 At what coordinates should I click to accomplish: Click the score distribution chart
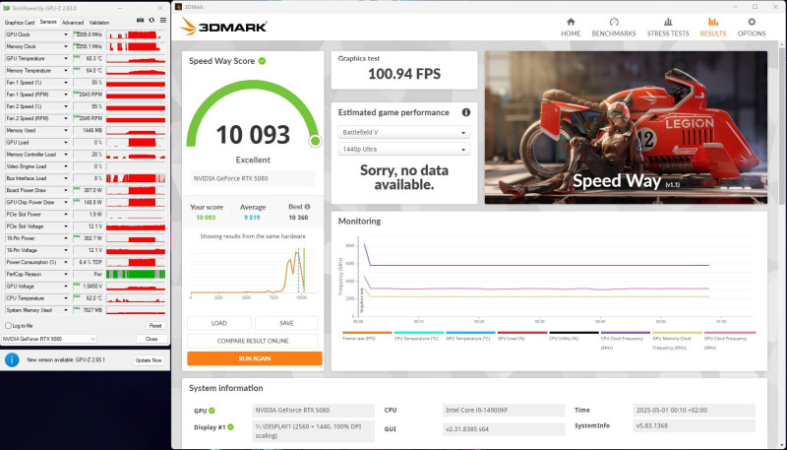pos(253,272)
